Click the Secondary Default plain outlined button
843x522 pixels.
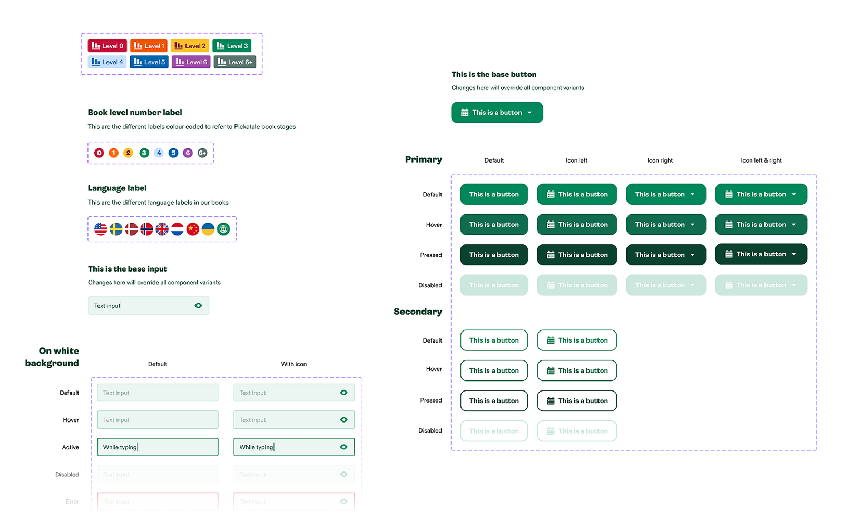point(494,340)
